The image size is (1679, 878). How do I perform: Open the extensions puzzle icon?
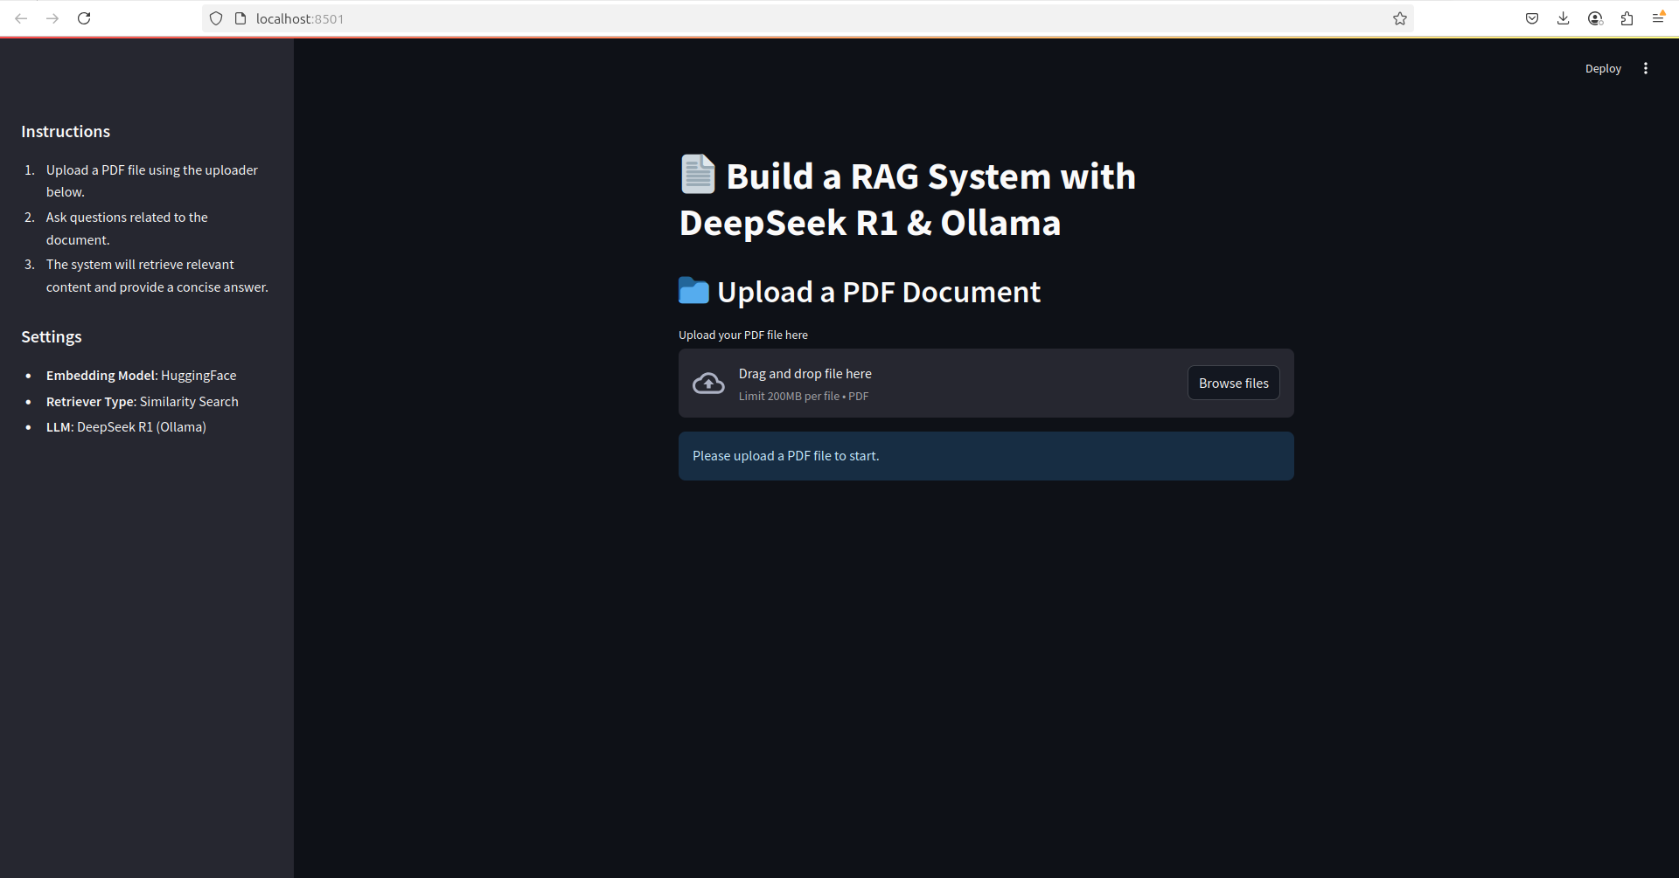click(1627, 18)
